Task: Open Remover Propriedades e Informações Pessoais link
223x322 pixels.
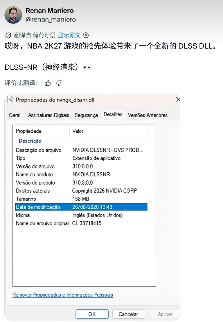Action: pyautogui.click(x=63, y=295)
